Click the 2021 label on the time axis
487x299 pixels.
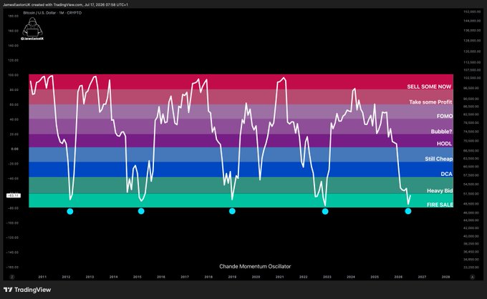[x=279, y=277]
